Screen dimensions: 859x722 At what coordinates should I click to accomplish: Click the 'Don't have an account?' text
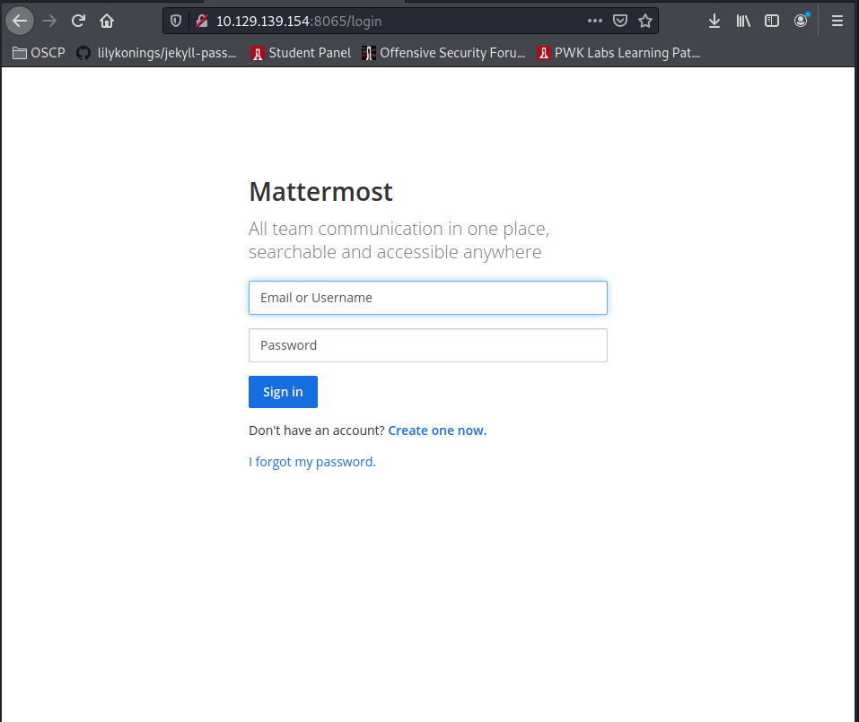317,431
